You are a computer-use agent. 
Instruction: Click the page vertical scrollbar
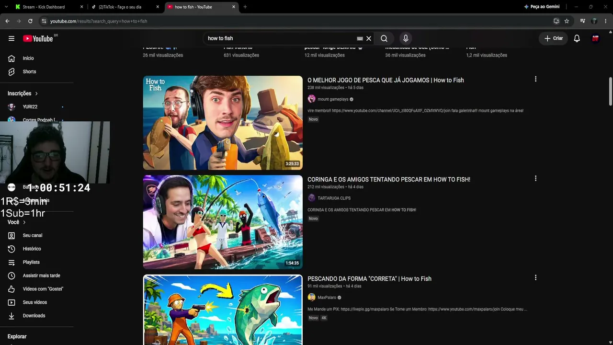tap(611, 91)
